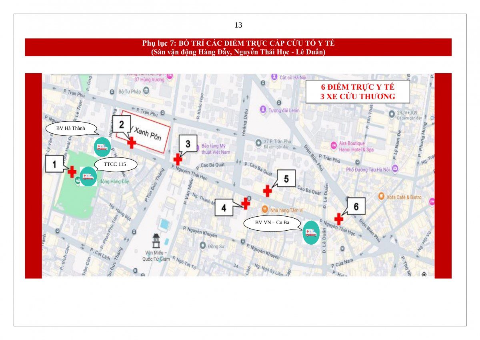
Task: Click the Aira Boutique Hanoi Hotel marker
Action: click(x=334, y=146)
